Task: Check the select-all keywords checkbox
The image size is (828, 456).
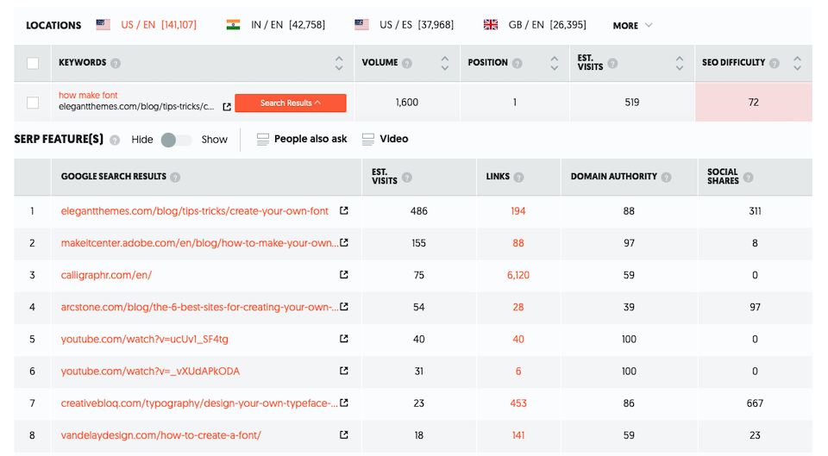Action: (x=33, y=63)
